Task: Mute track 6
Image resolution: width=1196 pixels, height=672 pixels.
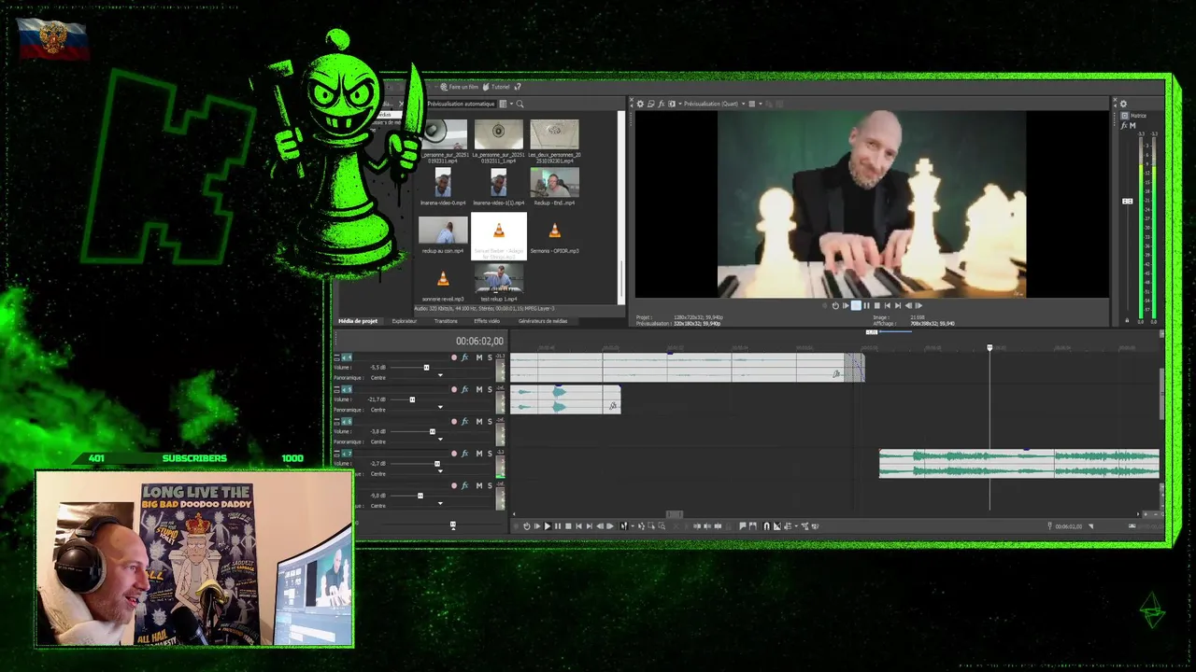Action: point(479,422)
